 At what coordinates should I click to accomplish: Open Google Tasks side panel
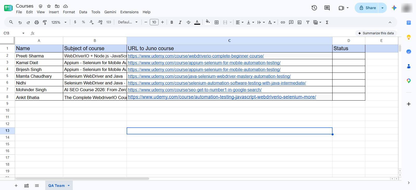[x=409, y=51]
